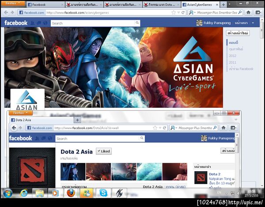Open new tab in back Firefox window
This screenshot has height=207, width=265.
(x=223, y=5)
